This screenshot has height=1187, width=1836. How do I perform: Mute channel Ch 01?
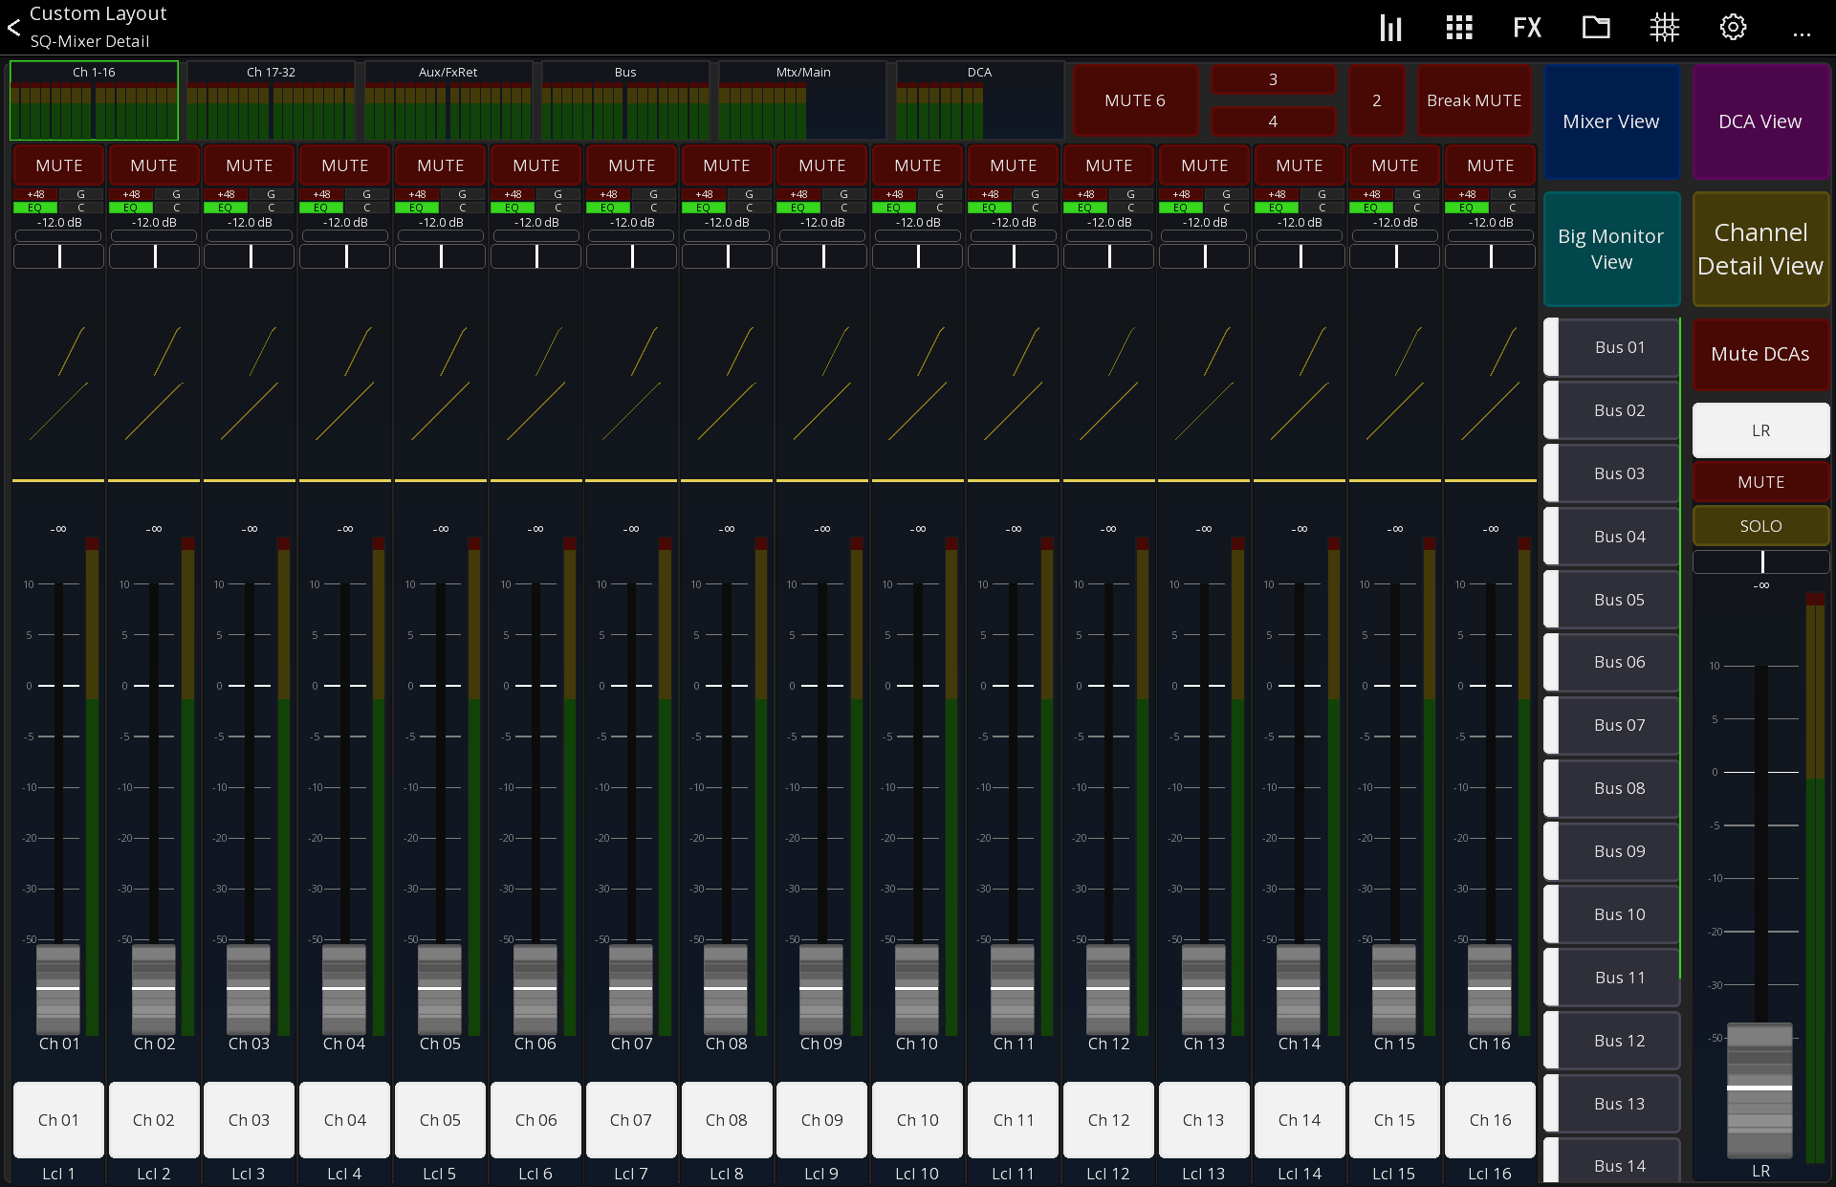pos(58,165)
